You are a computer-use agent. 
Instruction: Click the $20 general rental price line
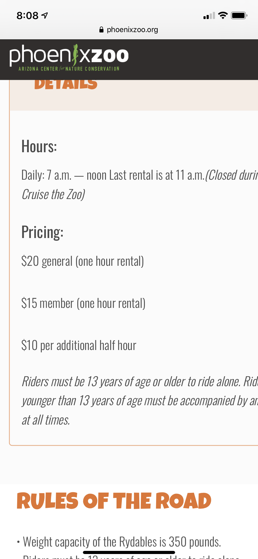point(83,261)
